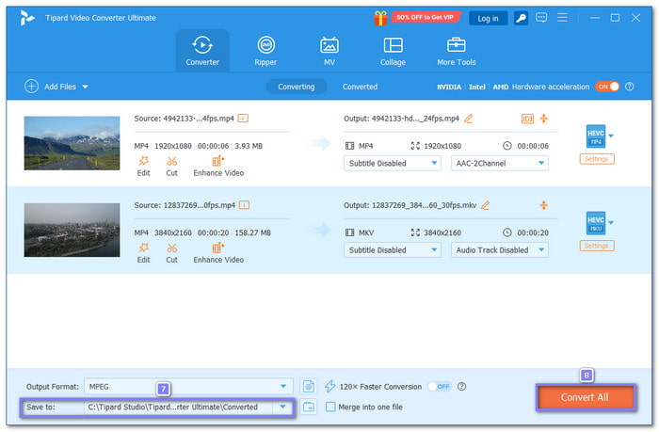Click Cut for the 1920x1080 video
Viewport: 659px width, 432px height.
(171, 167)
